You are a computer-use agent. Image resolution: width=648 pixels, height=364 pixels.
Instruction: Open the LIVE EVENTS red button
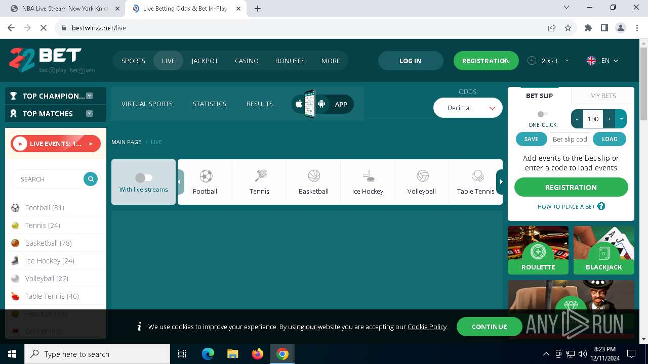[56, 144]
